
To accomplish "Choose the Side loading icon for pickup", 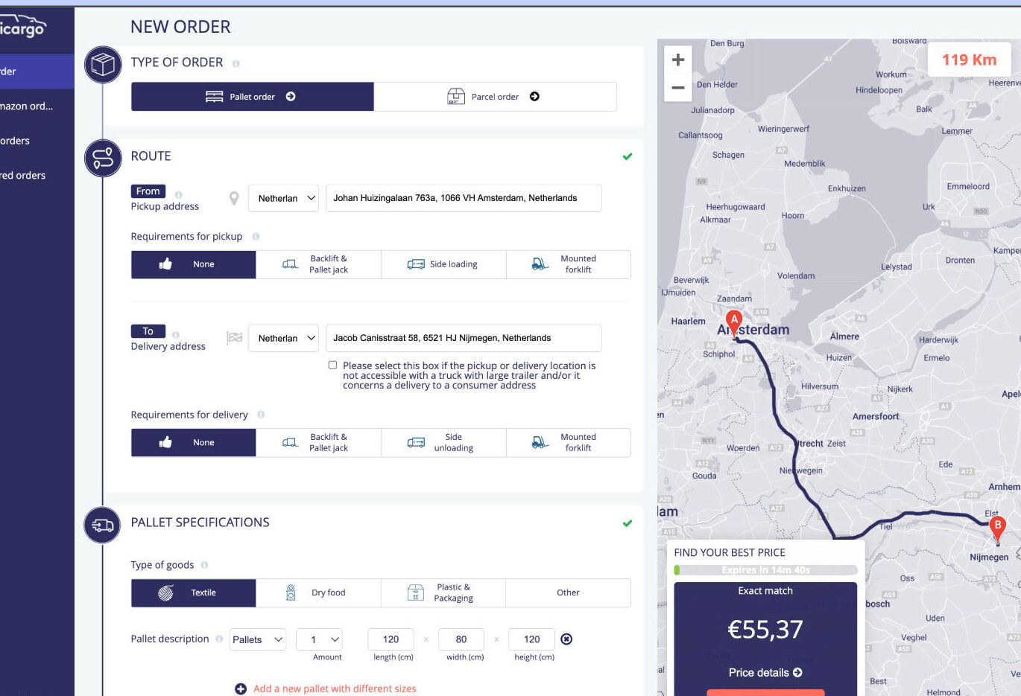I will (x=414, y=264).
